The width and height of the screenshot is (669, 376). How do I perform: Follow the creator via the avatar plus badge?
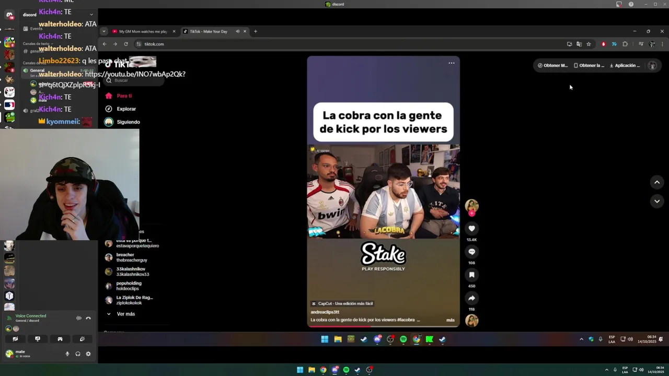pyautogui.click(x=471, y=213)
